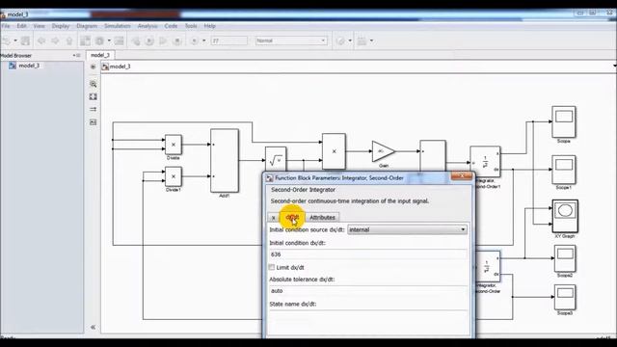
Task: Open the Normal simulation mode dropdown
Action: coord(291,40)
